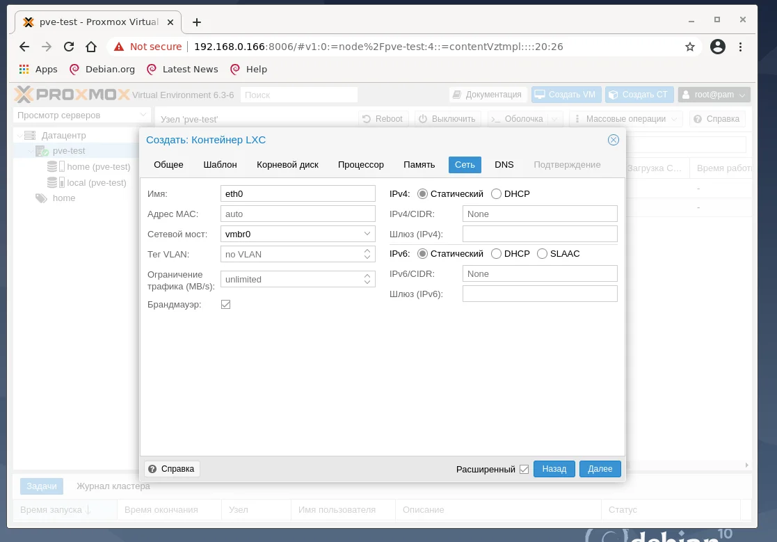777x542 pixels.
Task: Open the Документация panel
Action: pyautogui.click(x=485, y=95)
